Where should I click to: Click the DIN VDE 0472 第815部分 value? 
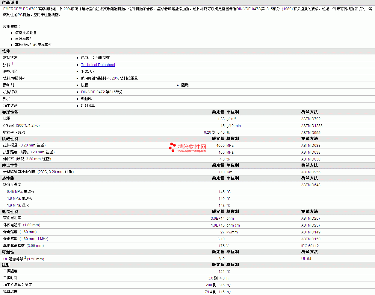pos(102,92)
